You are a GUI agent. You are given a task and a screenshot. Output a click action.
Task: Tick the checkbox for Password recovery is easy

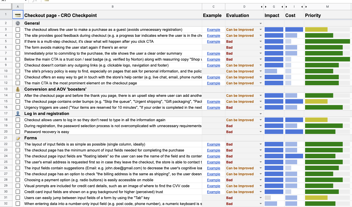click(x=18, y=132)
